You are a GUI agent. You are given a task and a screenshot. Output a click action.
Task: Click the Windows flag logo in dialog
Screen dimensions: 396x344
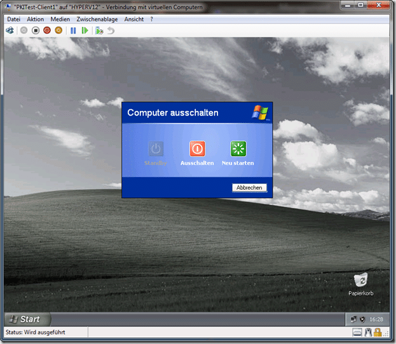(260, 112)
